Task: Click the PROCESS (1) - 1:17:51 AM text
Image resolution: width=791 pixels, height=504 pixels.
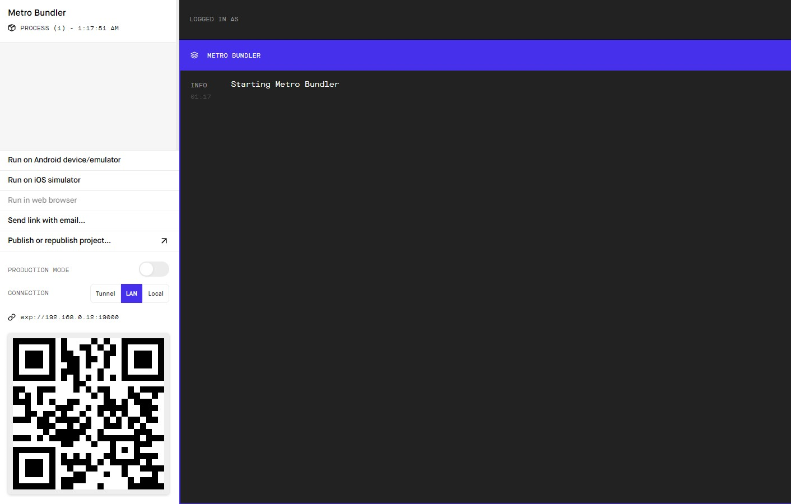Action: [x=69, y=28]
